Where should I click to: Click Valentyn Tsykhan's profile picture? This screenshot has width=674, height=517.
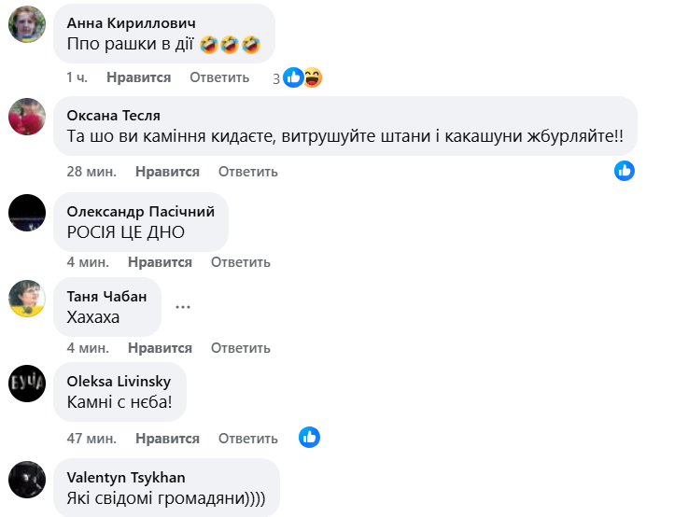[x=27, y=478]
